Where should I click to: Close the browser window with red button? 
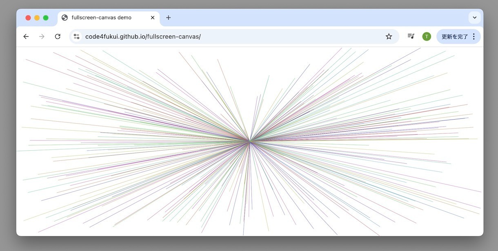click(x=28, y=18)
